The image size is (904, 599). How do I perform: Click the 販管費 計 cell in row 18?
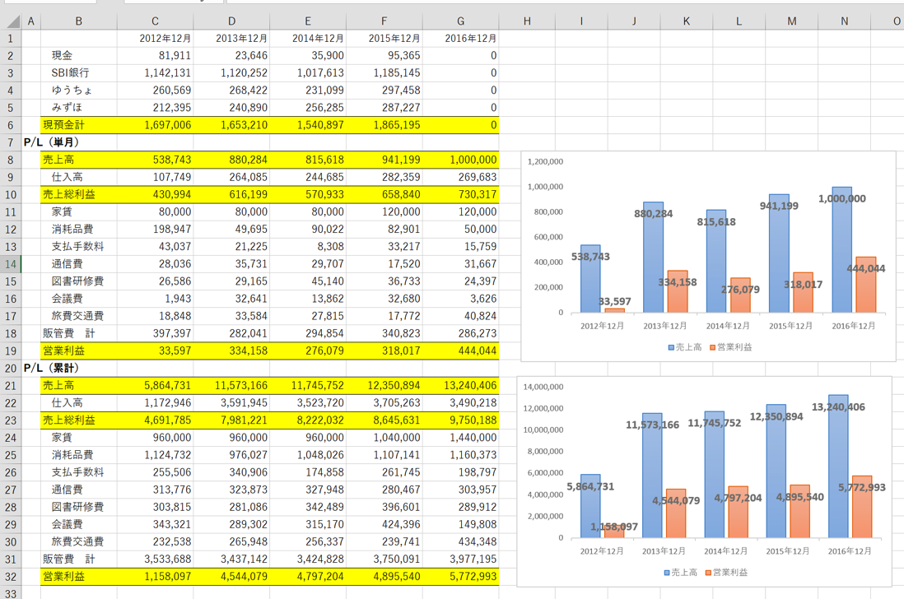click(x=78, y=333)
